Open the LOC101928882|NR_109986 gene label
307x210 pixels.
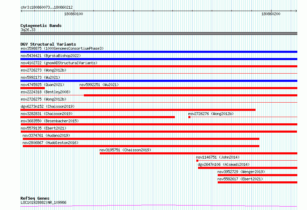[43, 202]
